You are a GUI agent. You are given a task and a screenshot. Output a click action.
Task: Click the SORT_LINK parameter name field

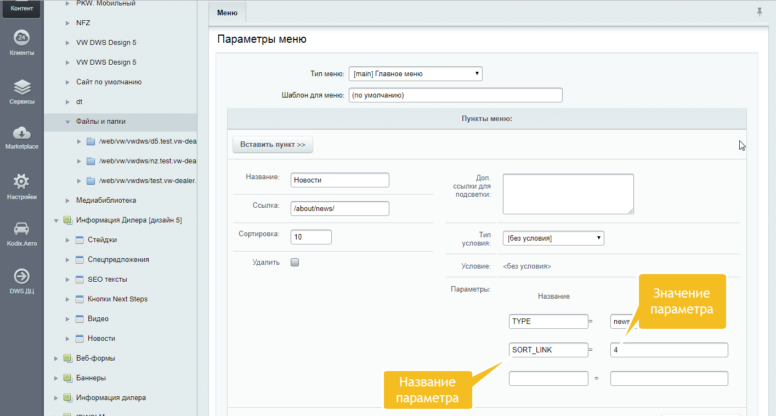tap(548, 350)
